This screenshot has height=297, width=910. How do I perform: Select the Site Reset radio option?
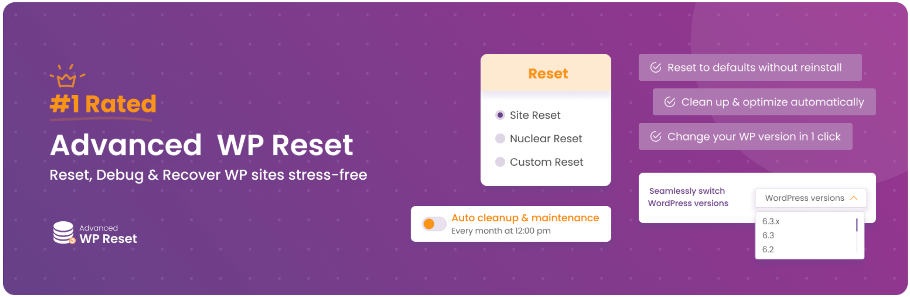pos(500,115)
